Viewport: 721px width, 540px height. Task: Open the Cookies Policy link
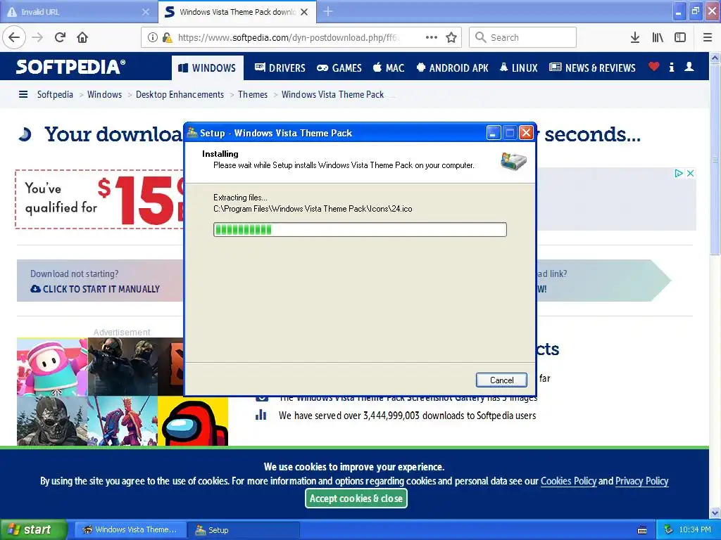tap(568, 481)
